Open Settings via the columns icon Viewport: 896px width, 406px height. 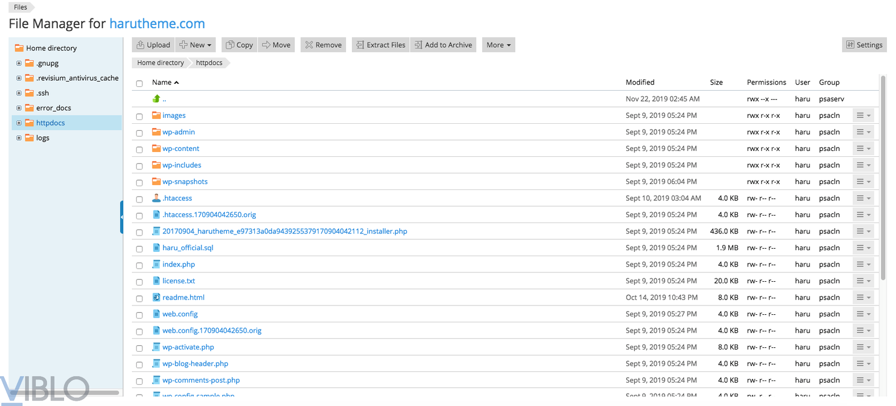[x=850, y=45]
